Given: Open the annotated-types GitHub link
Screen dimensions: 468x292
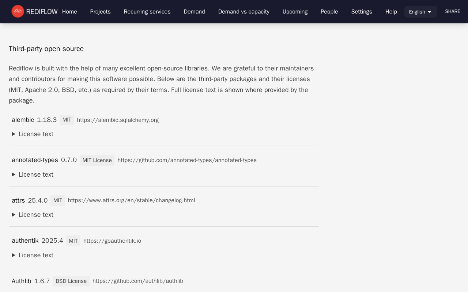Looking at the screenshot, I should coord(187,160).
